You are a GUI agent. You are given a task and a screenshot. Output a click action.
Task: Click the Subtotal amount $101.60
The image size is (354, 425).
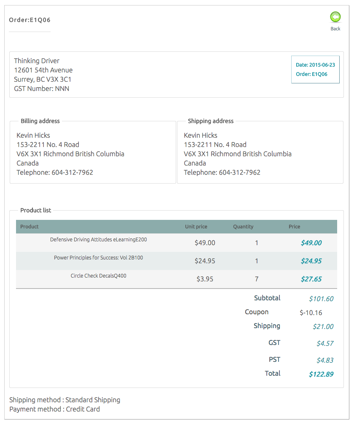pyautogui.click(x=321, y=299)
